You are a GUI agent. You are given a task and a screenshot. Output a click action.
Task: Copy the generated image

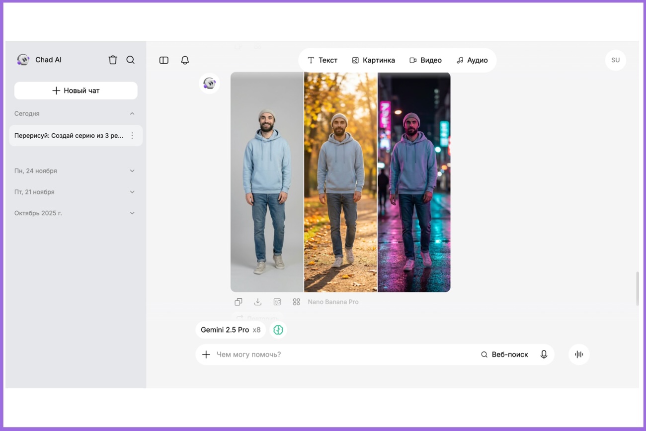239,302
